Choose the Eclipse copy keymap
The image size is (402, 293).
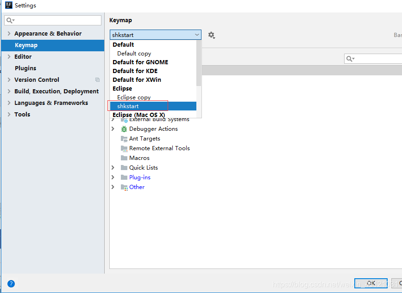pyautogui.click(x=153, y=97)
